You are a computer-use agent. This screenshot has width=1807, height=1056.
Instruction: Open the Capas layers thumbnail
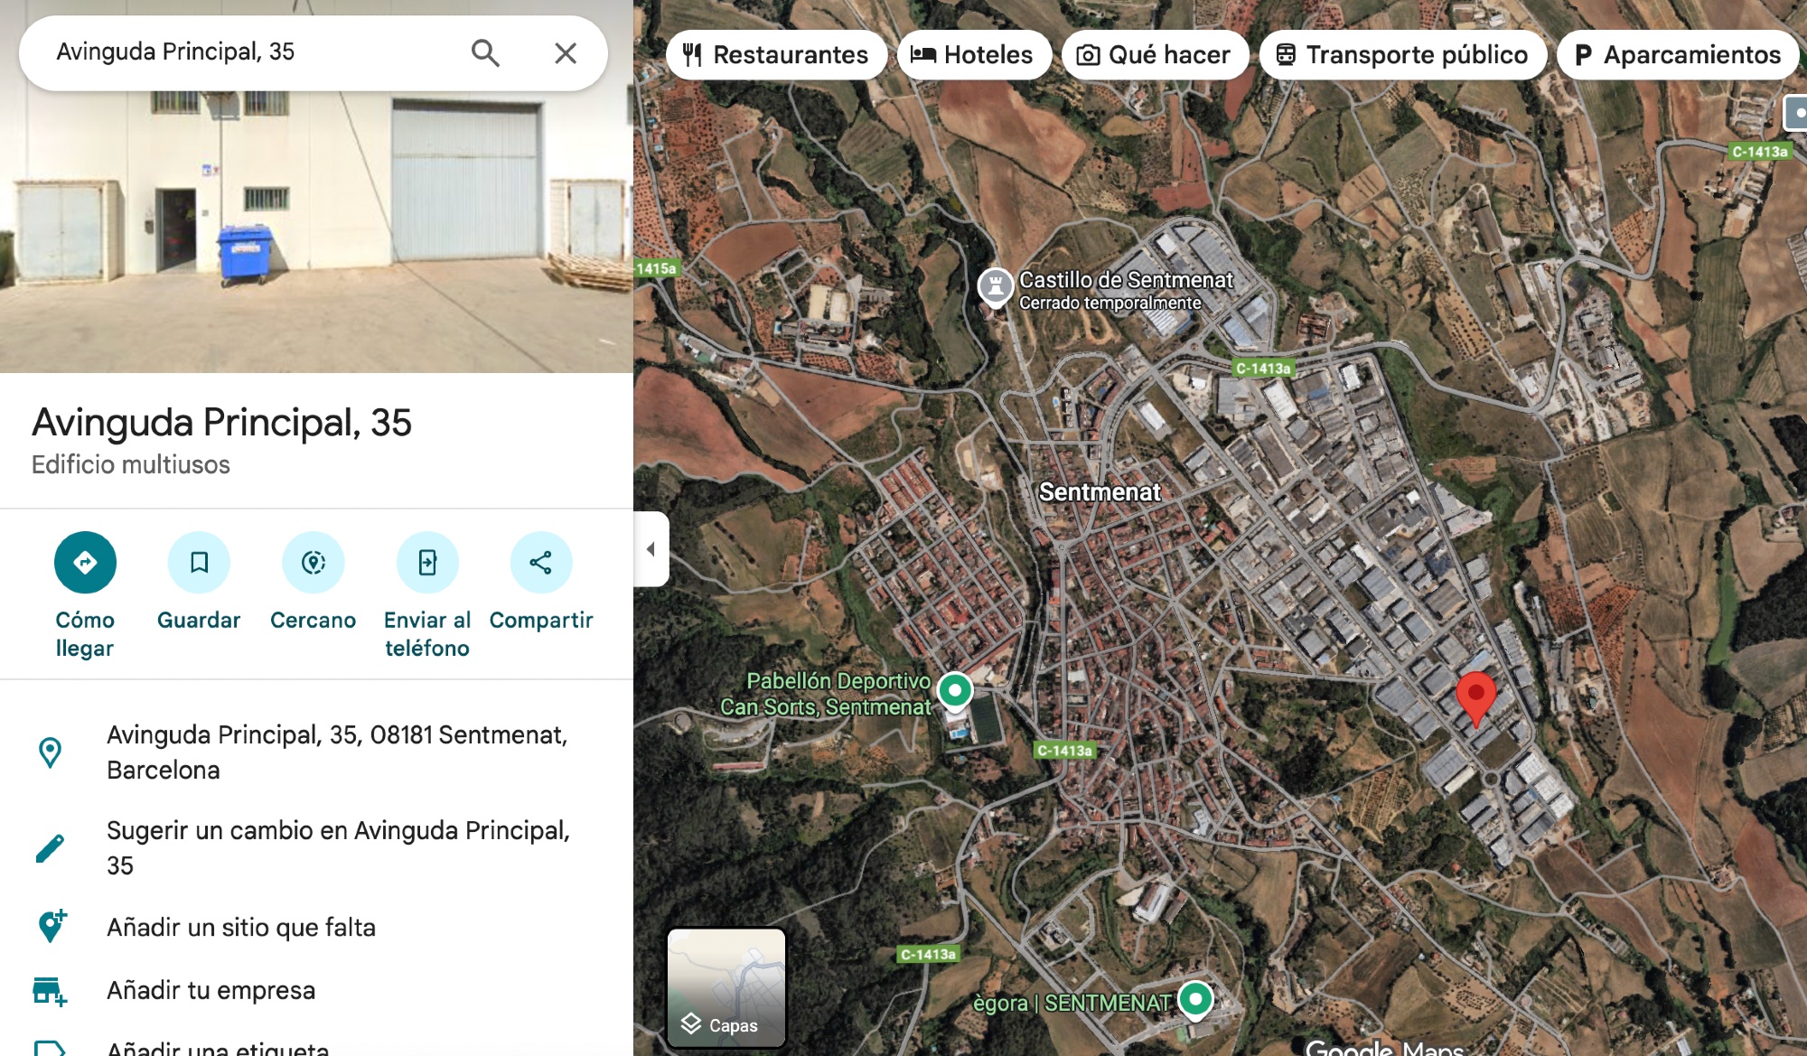pyautogui.click(x=726, y=987)
